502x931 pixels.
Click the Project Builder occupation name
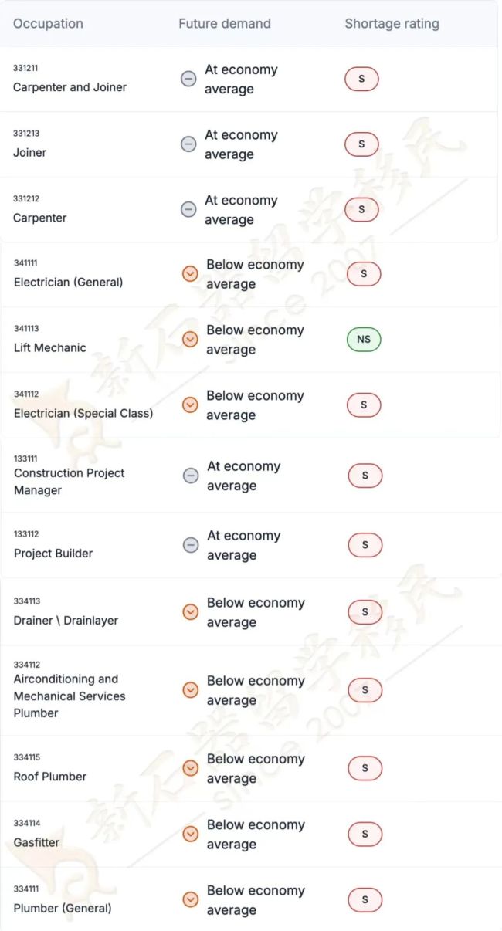(x=53, y=553)
